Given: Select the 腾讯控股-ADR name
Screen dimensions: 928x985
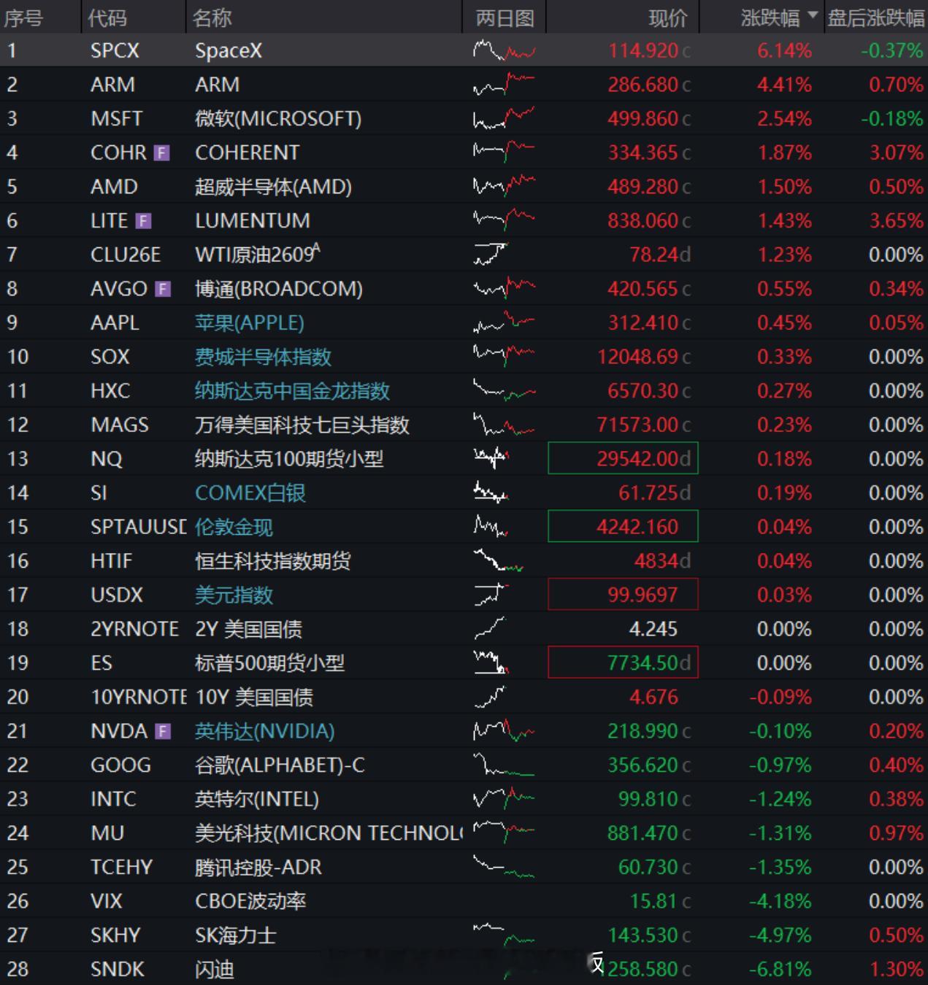Looking at the screenshot, I should pos(258,868).
